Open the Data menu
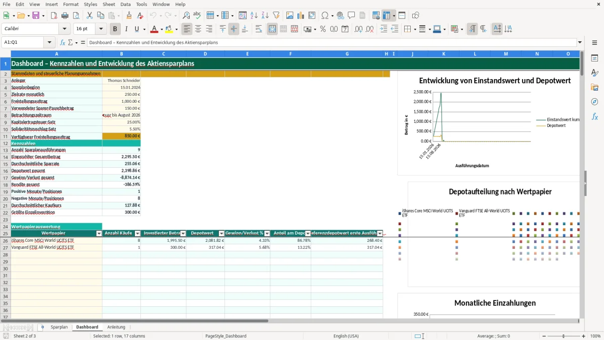Image resolution: width=604 pixels, height=340 pixels. 125,4
